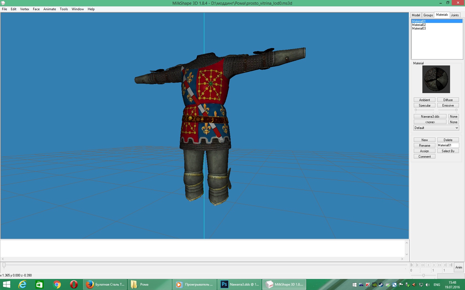Image resolution: width=465 pixels, height=290 pixels.
Task: Open the Animate menu
Action: click(x=50, y=9)
